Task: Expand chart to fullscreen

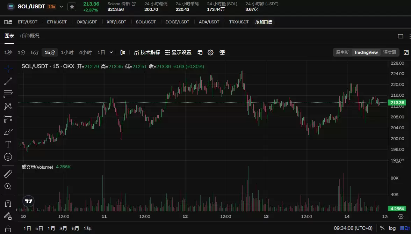Action: pos(406,52)
